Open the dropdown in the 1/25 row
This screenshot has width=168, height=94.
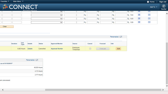tap(47, 19)
